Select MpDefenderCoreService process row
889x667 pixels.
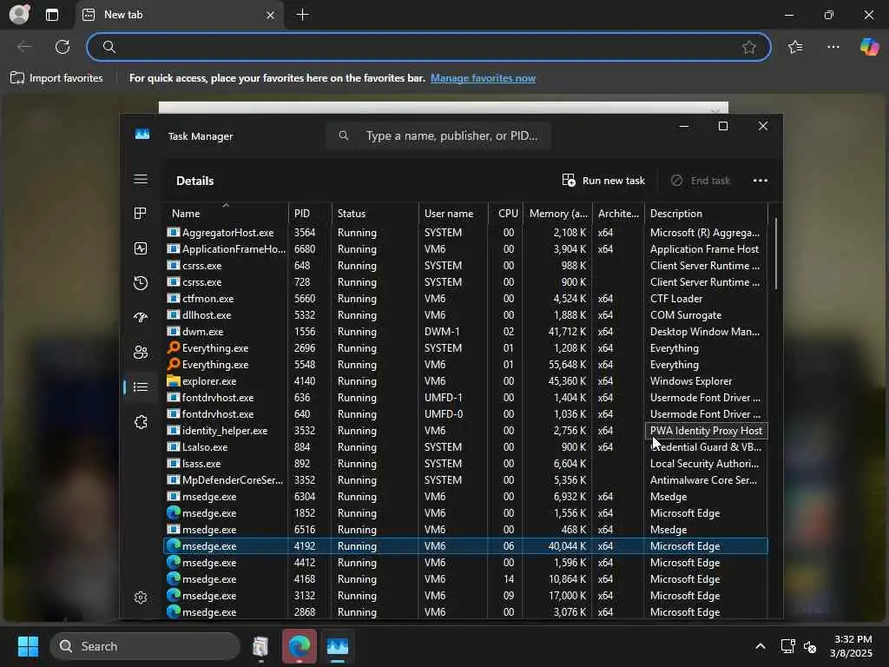coord(465,479)
